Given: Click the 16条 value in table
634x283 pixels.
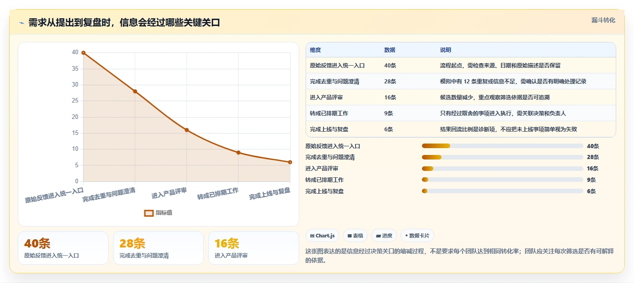Looking at the screenshot, I should pyautogui.click(x=390, y=98).
